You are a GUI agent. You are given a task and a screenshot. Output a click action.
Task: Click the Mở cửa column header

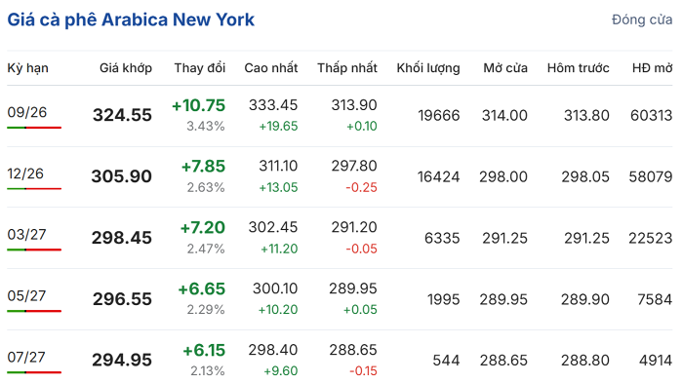point(505,68)
